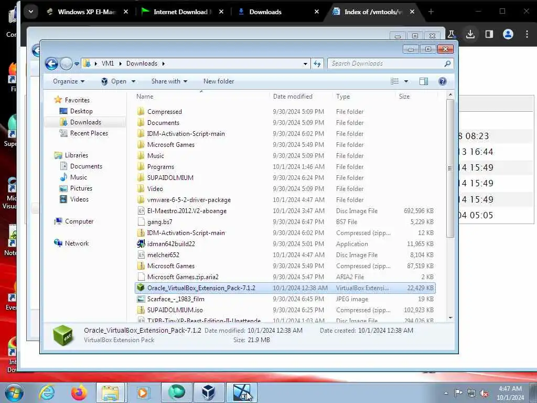Select idman642build22 application icon
537x403 pixels.
(141, 243)
